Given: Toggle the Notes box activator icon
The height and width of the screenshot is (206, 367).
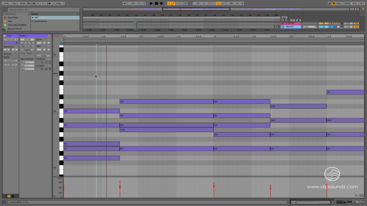Looking at the screenshot, I should tap(49, 35).
